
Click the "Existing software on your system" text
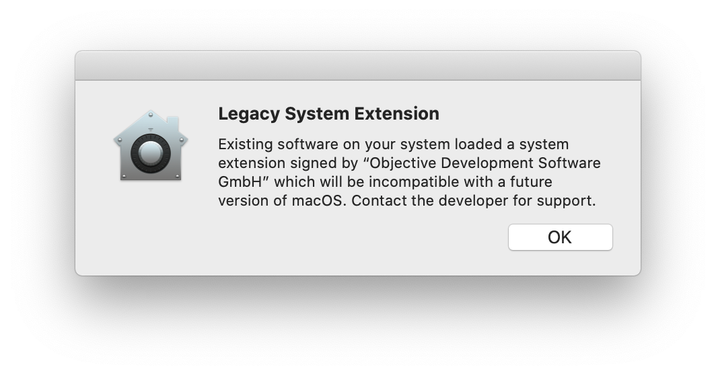(317, 144)
